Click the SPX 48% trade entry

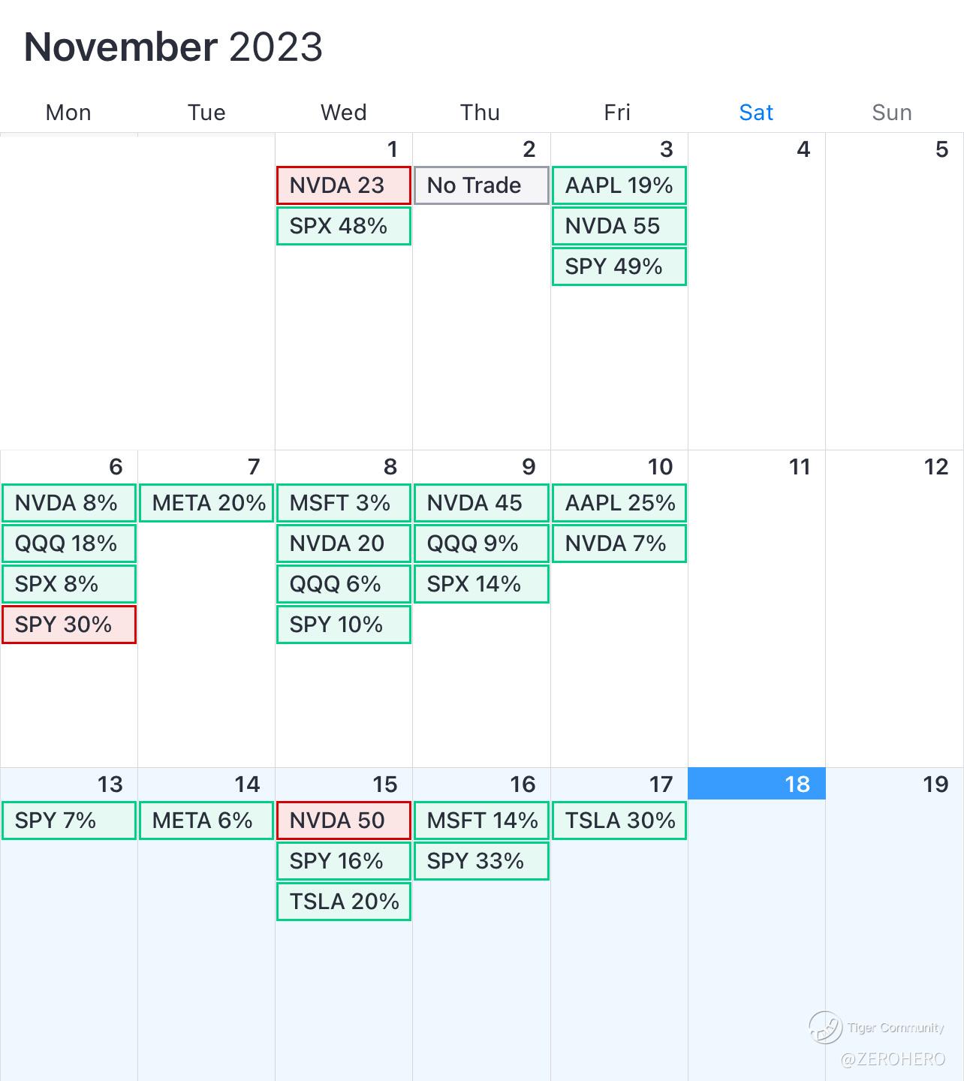[x=344, y=226]
